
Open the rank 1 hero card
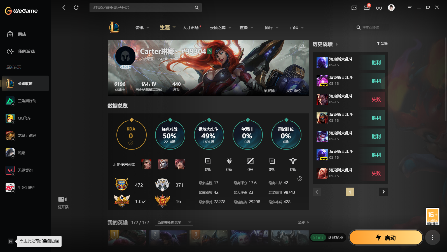127,238
